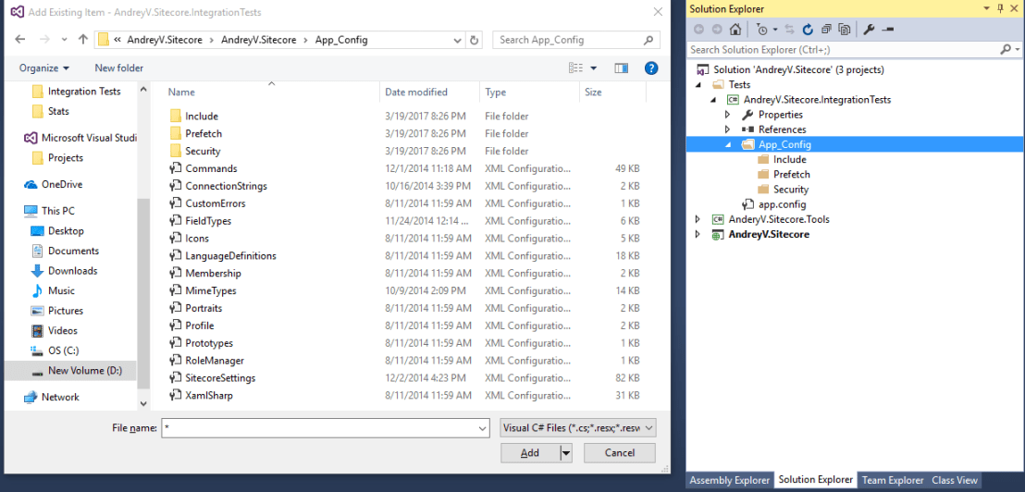Screen dimensions: 1025x492
Task: Expand the AnderyV.Sitecore.Tools project
Action: tap(698, 219)
